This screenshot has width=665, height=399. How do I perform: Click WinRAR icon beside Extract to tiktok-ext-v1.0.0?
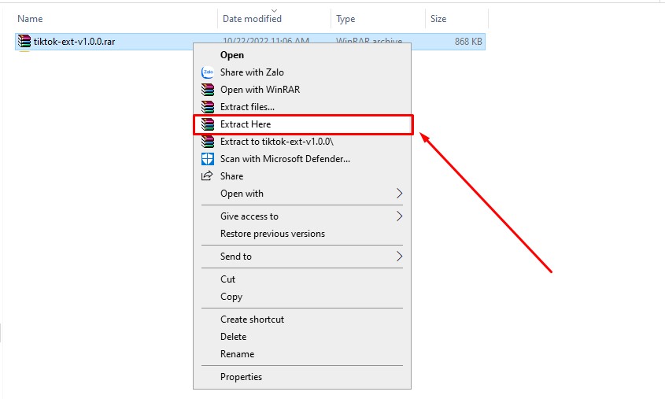click(x=208, y=142)
